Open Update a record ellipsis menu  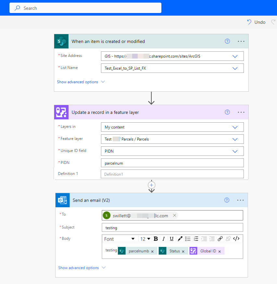tap(241, 112)
